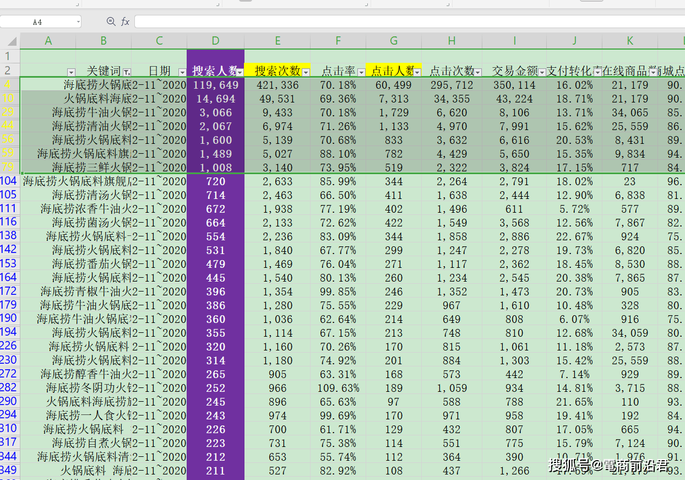Click the magnifier icon beside fx
Screen dimensions: 685x480
pyautogui.click(x=111, y=21)
